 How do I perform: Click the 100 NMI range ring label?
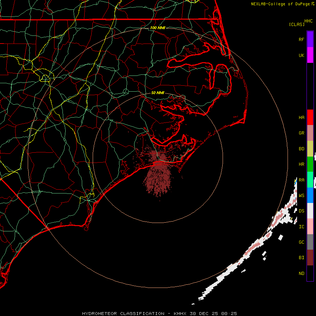point(158,28)
